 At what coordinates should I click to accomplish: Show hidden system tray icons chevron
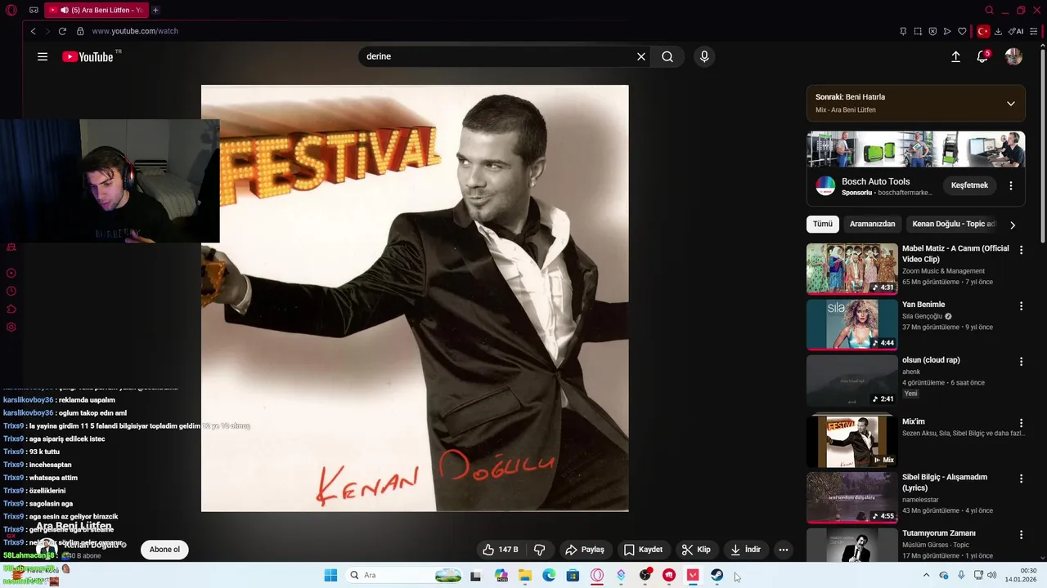coord(926,575)
